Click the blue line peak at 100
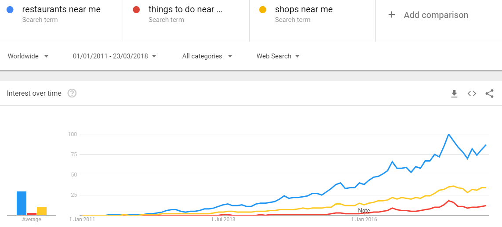The width and height of the screenshot is (502, 227). click(x=448, y=134)
